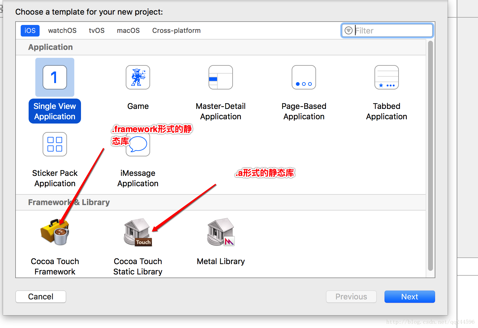The width and height of the screenshot is (478, 328).
Task: Click the 'Sticker Pack Application' label
Action: [x=55, y=178]
